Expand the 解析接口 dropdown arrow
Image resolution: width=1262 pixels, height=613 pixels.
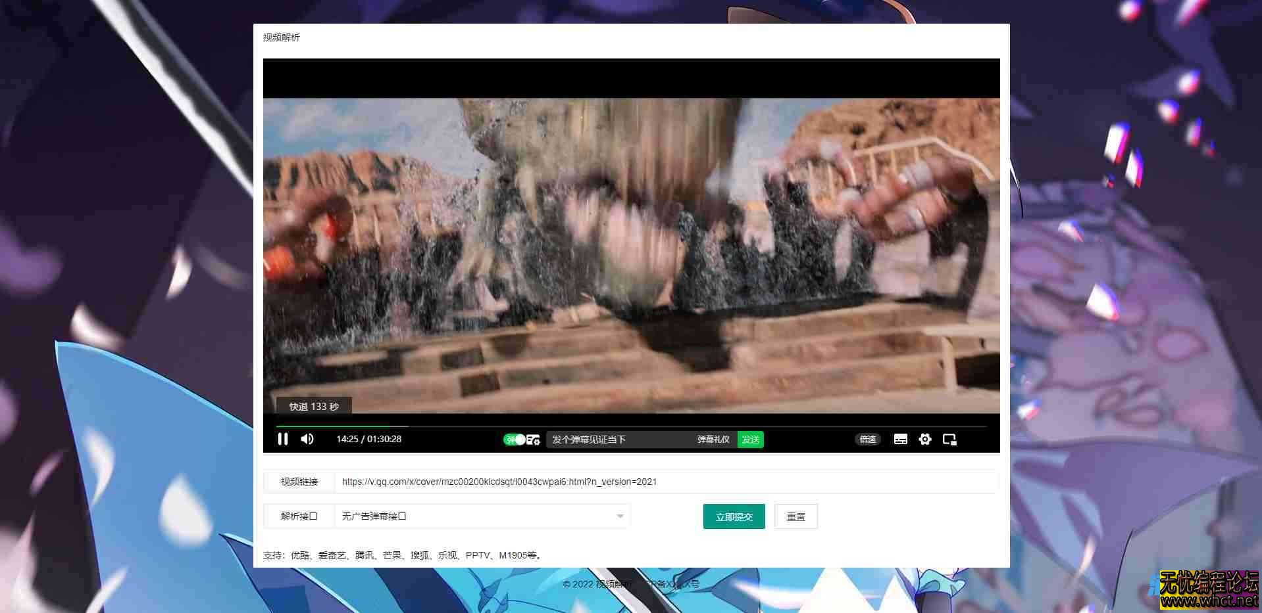coord(620,516)
